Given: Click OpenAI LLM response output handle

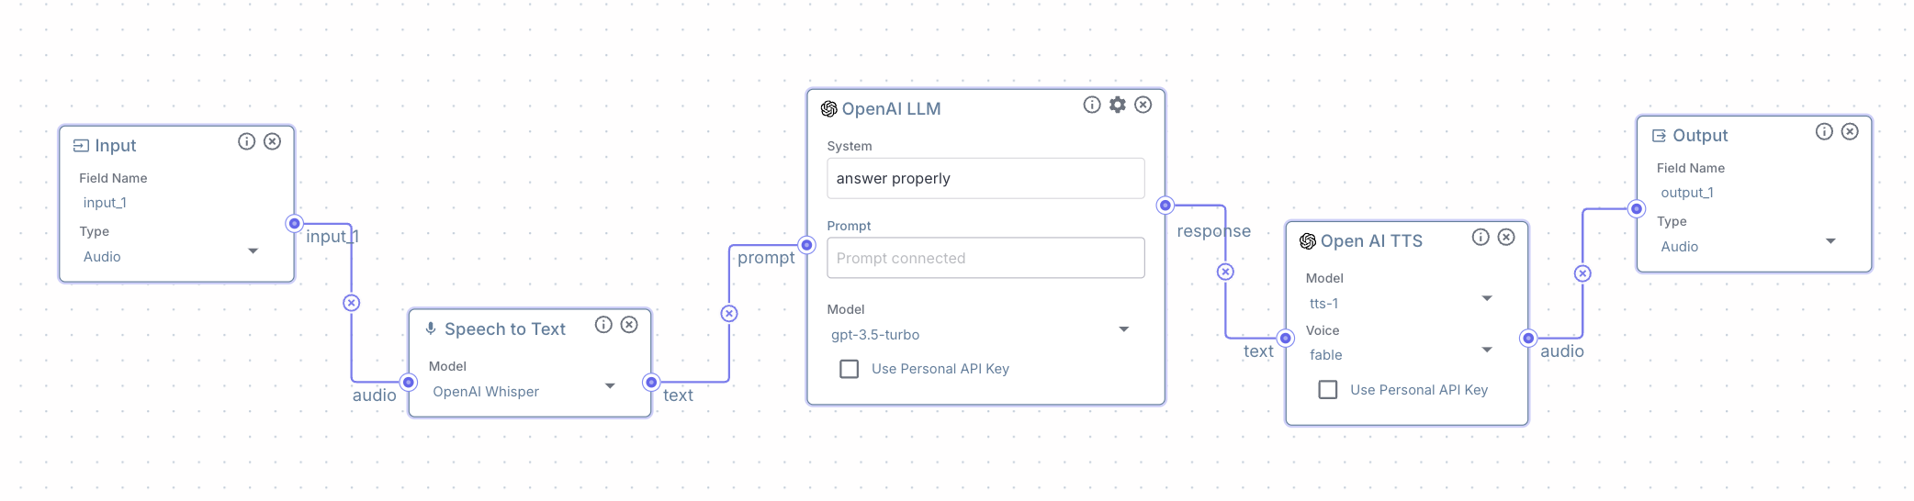Looking at the screenshot, I should pos(1165,205).
